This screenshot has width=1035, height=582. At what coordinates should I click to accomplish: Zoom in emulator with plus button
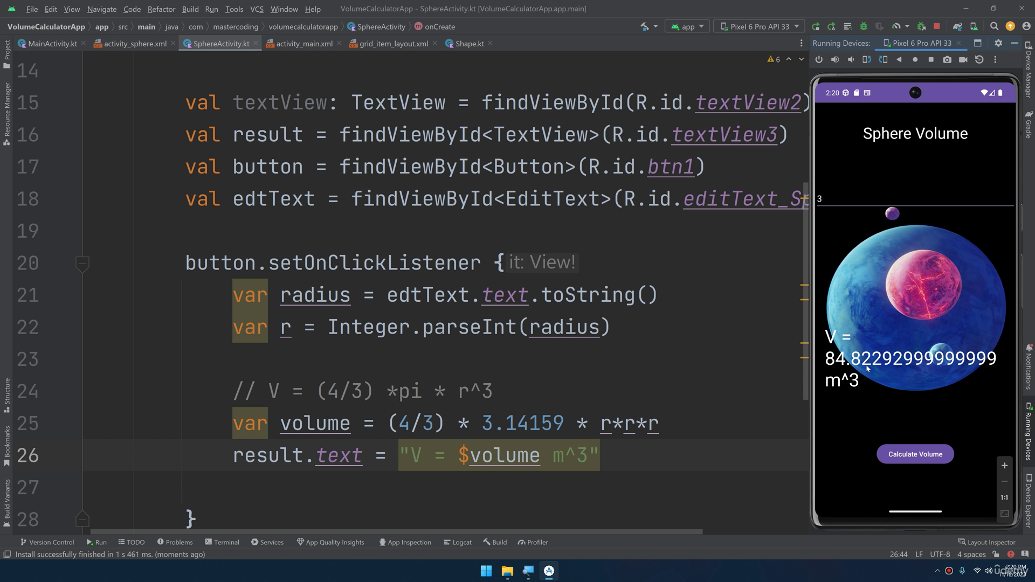pos(1004,466)
